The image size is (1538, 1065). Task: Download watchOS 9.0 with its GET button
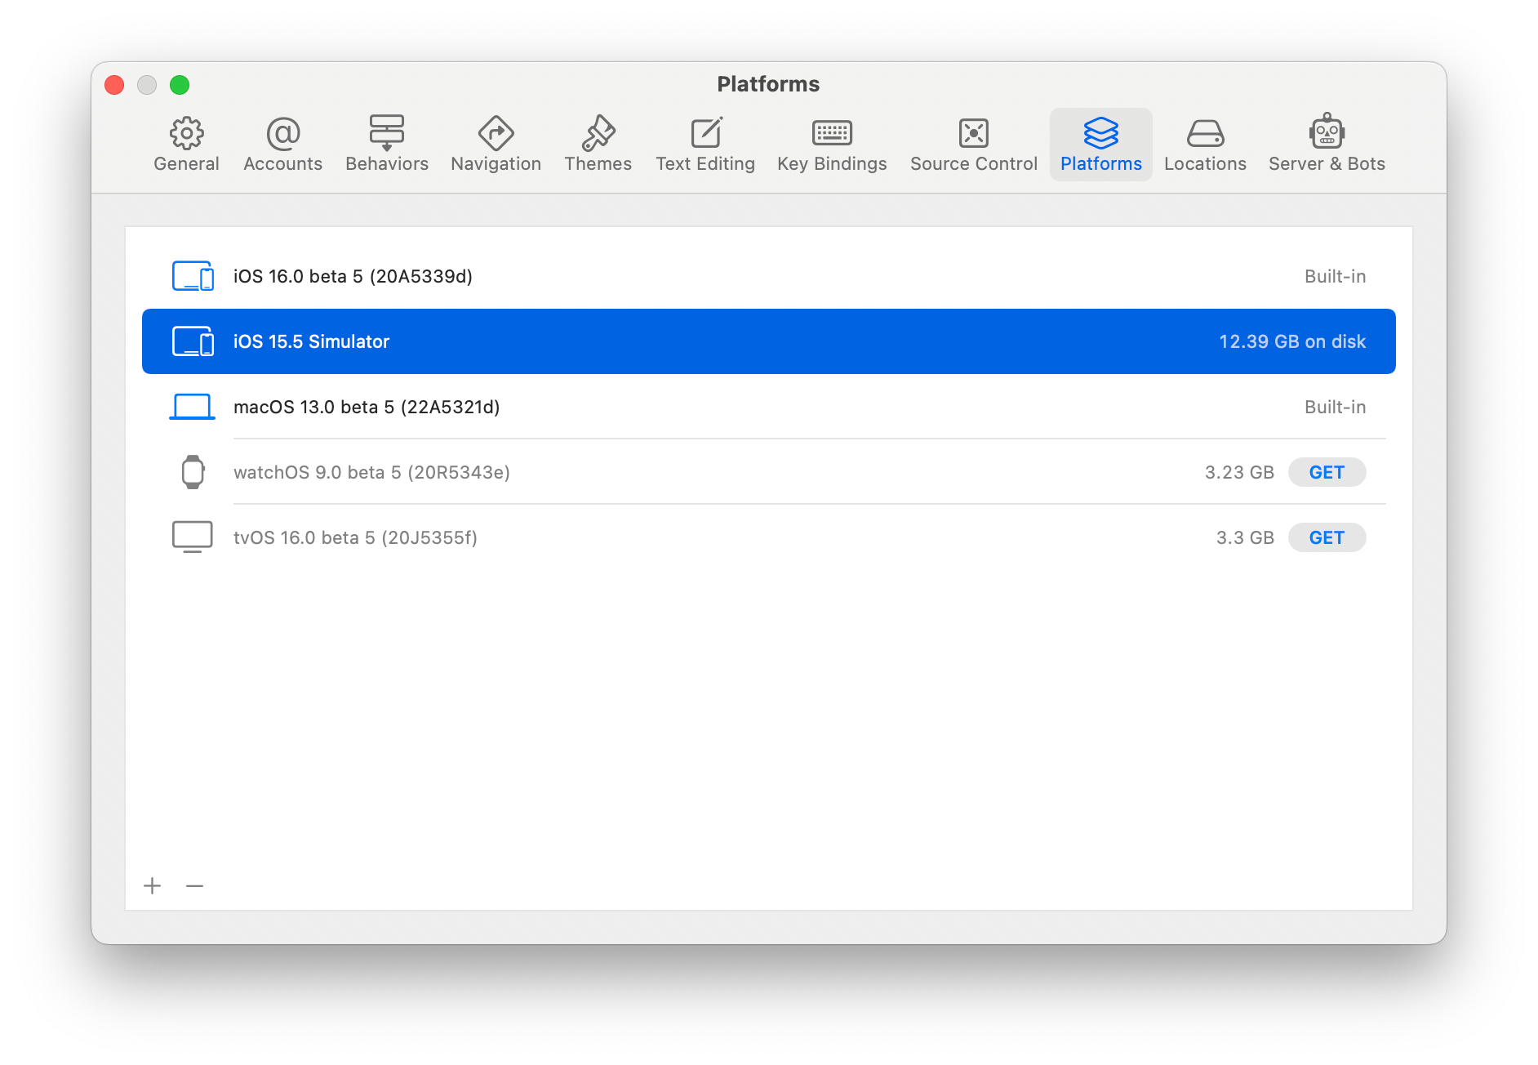click(x=1327, y=472)
